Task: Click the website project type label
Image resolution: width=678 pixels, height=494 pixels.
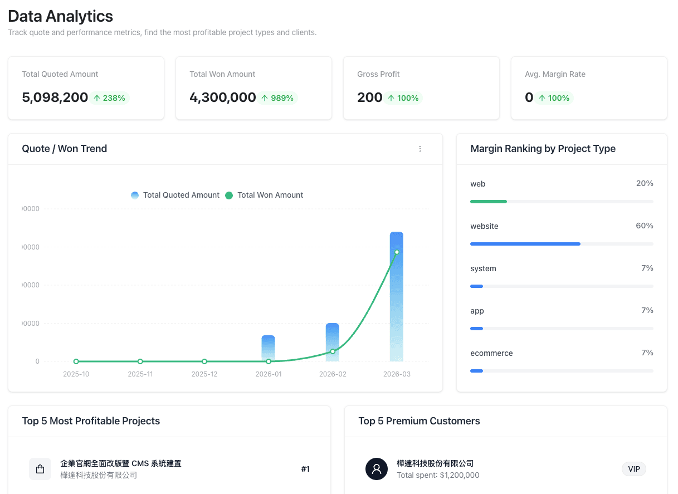Action: [x=484, y=226]
